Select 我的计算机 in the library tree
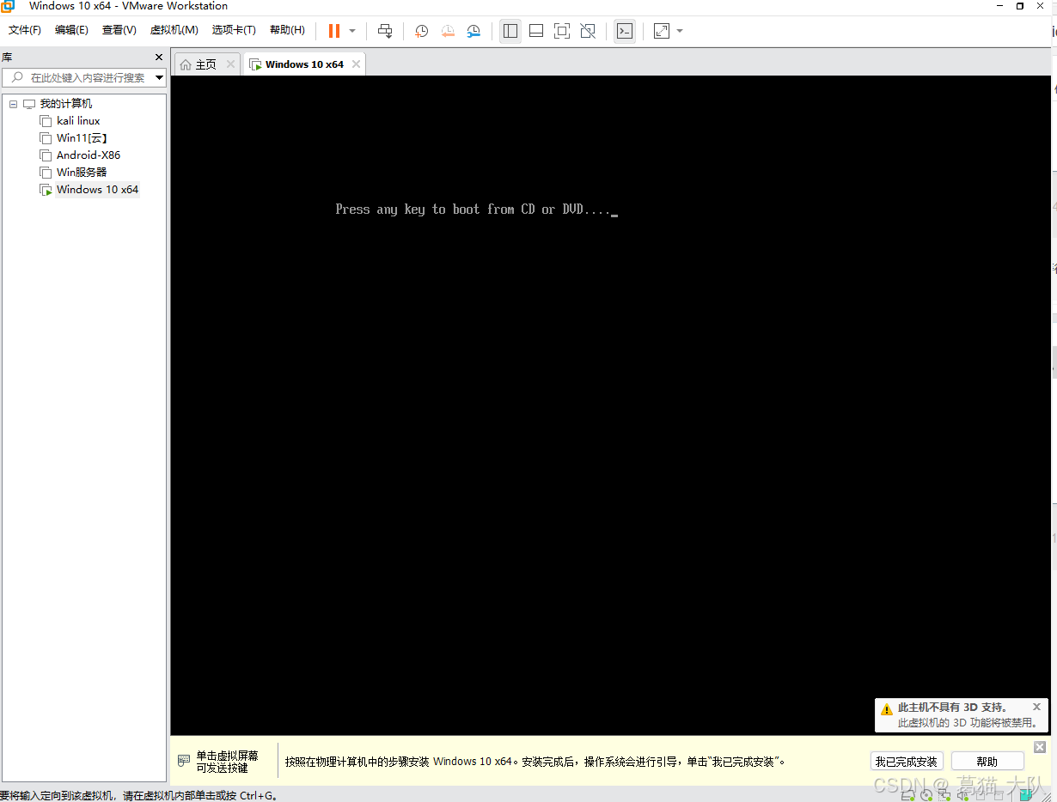This screenshot has width=1057, height=802. (x=65, y=104)
